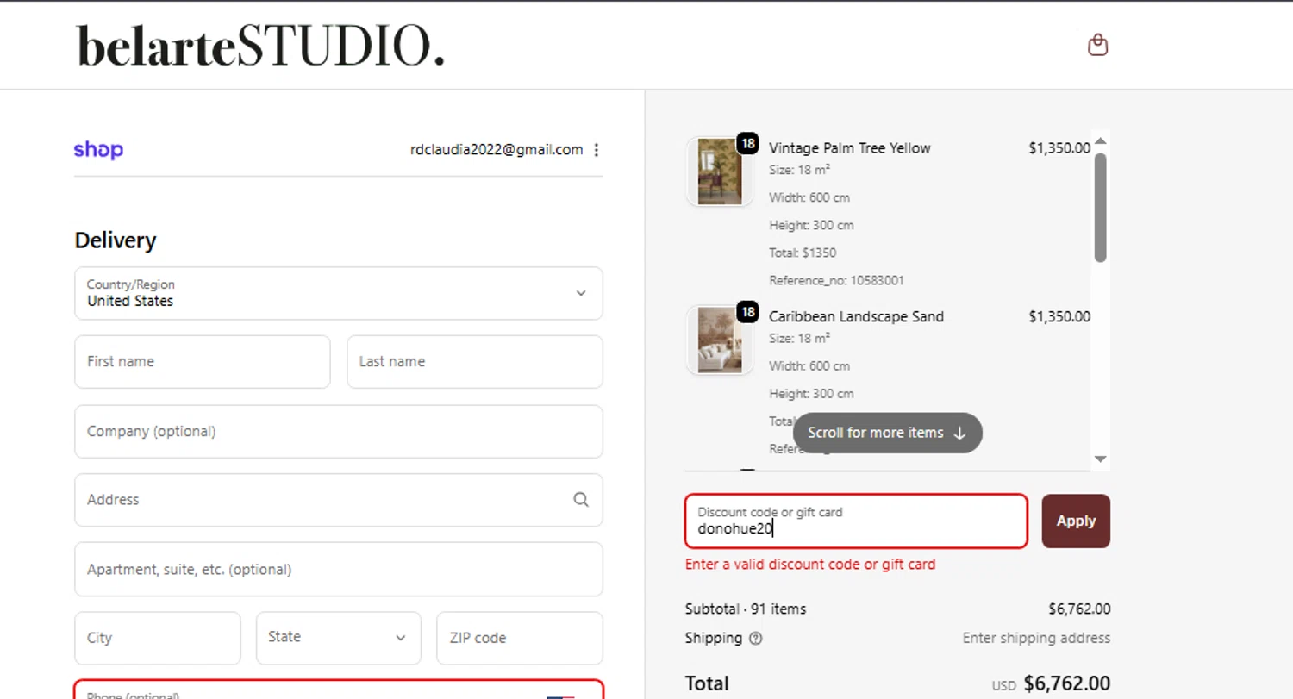
Task: Click the email rdclaudia2022@gmail.com
Action: pyautogui.click(x=497, y=150)
